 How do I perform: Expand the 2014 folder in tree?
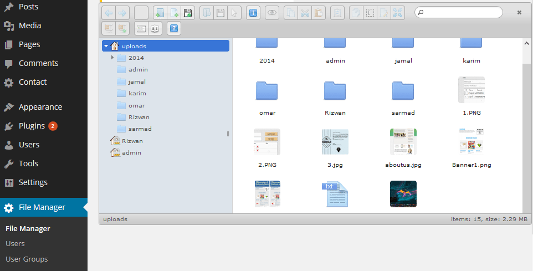coord(112,58)
